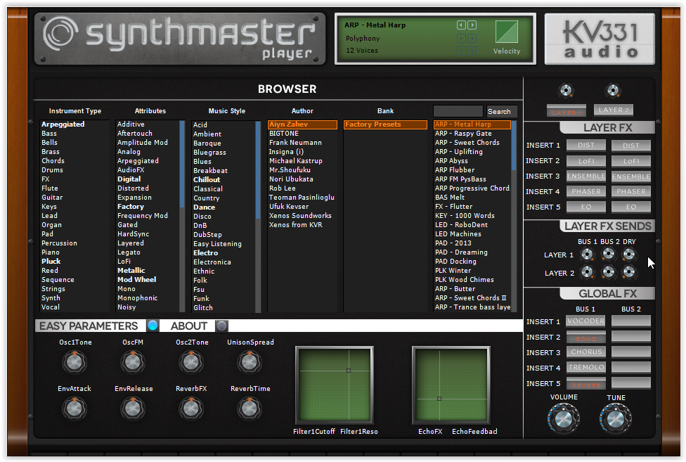Click inside the EchoFX / EchoFeedback XY pad
The image size is (686, 462).
tap(451, 385)
